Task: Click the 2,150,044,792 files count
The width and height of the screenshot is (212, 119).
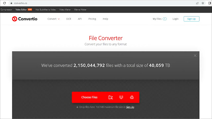Action: pos(89,65)
